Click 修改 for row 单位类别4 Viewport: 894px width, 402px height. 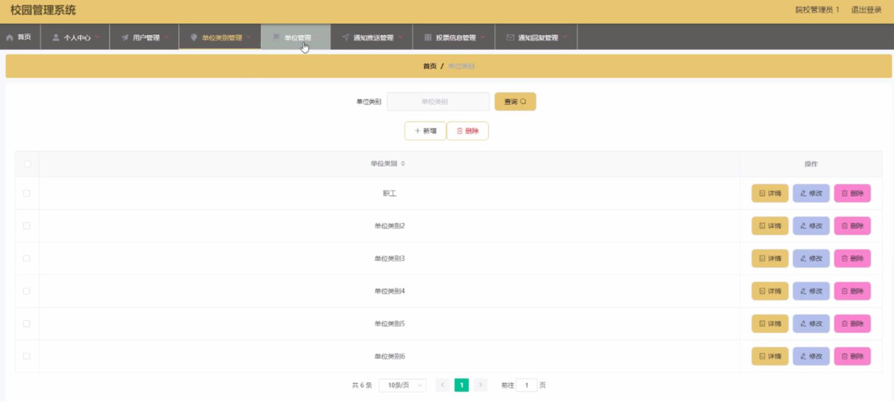tap(811, 291)
